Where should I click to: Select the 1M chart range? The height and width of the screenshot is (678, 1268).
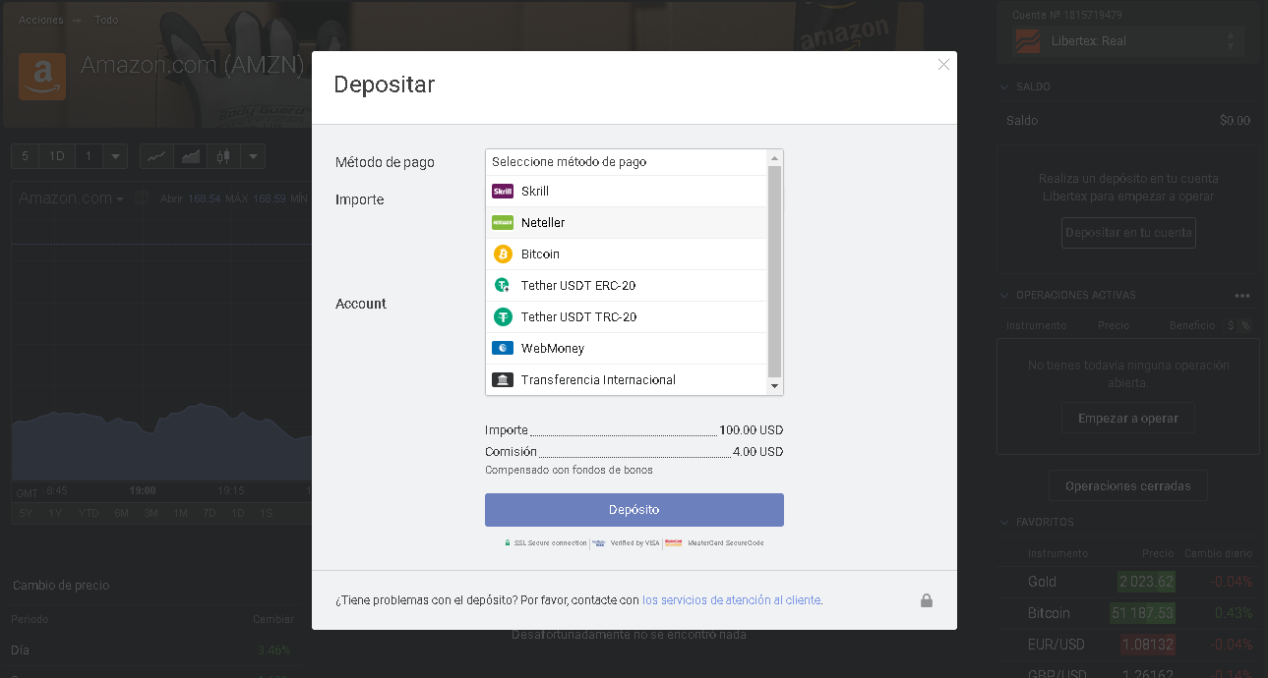pos(181,513)
